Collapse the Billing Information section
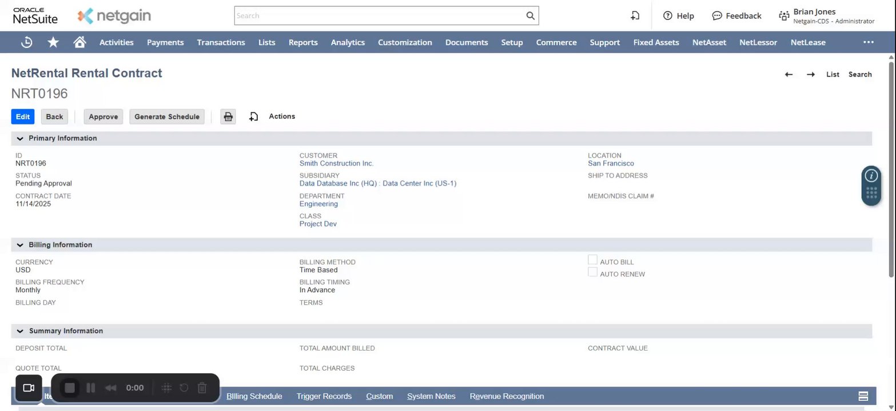896x411 pixels. (x=20, y=245)
